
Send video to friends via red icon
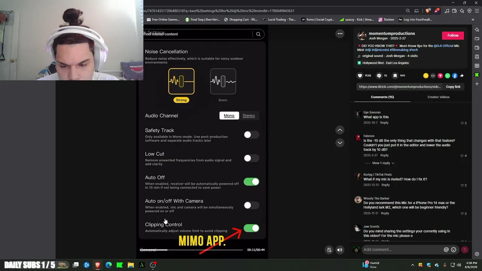tap(440, 76)
